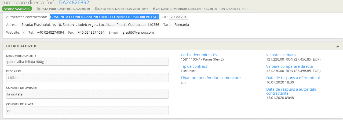This screenshot has width=343, height=120.
Task: Click the Oferta Acceptata status badge
Action: click(17, 9)
